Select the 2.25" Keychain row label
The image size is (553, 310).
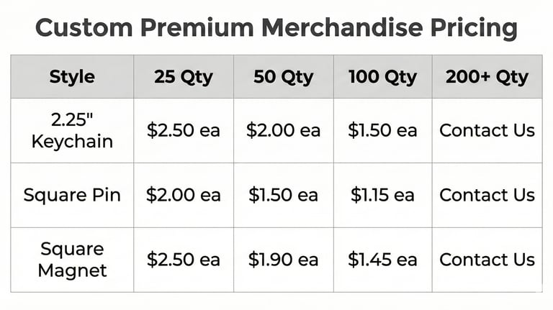(x=72, y=130)
